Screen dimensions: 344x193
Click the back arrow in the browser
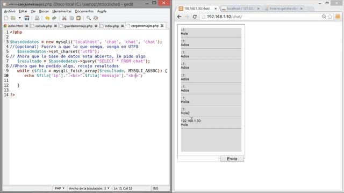(179, 17)
